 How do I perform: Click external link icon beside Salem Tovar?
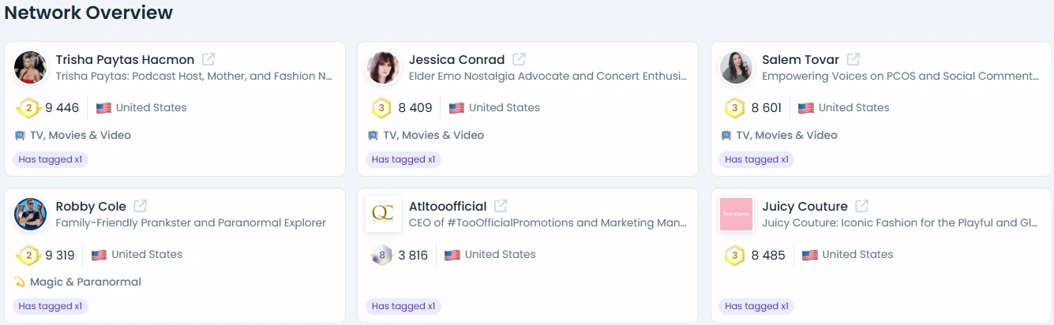pos(853,59)
